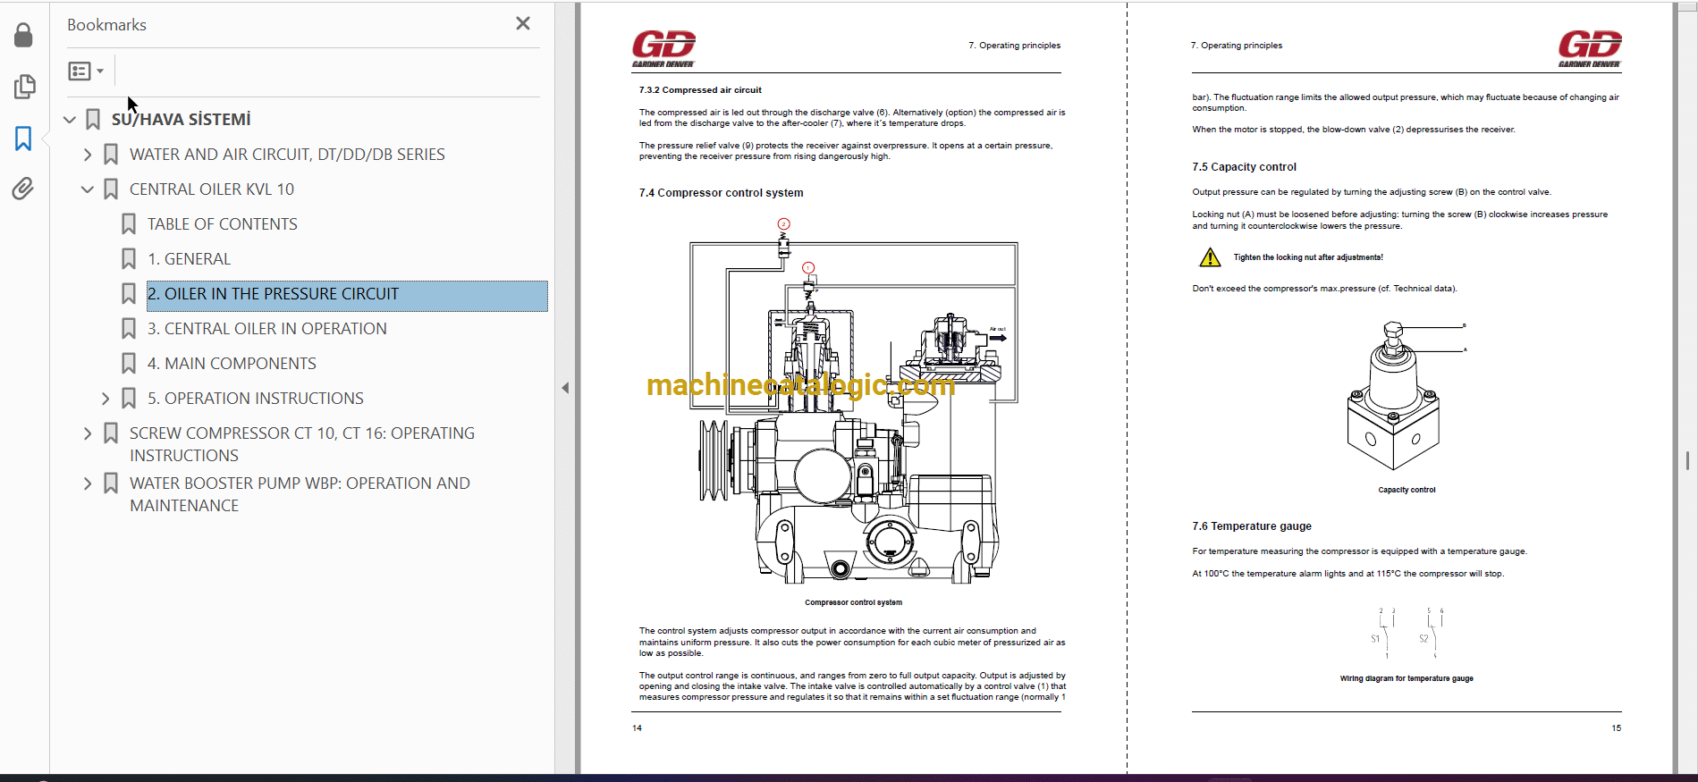
Task: Go to CENTRAL OILER KVL 10 bookmark
Action: (x=212, y=189)
